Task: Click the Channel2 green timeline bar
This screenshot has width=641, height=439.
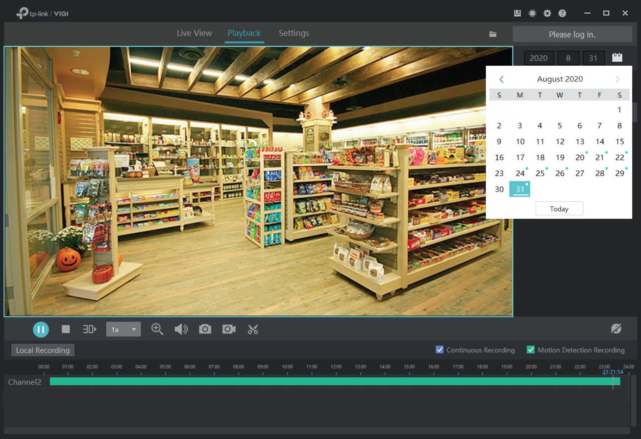Action: pyautogui.click(x=317, y=381)
